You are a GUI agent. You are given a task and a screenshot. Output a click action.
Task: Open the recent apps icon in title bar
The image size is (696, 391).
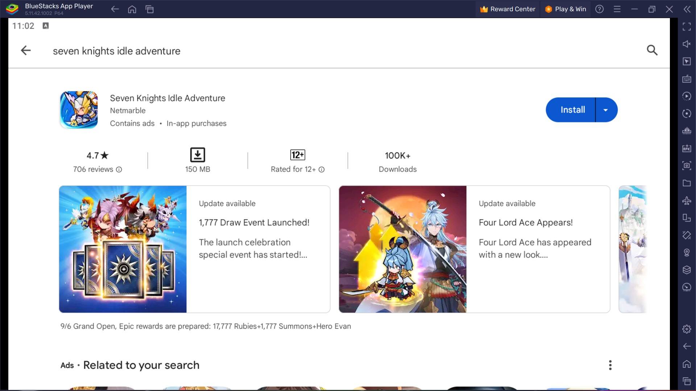[x=150, y=9]
